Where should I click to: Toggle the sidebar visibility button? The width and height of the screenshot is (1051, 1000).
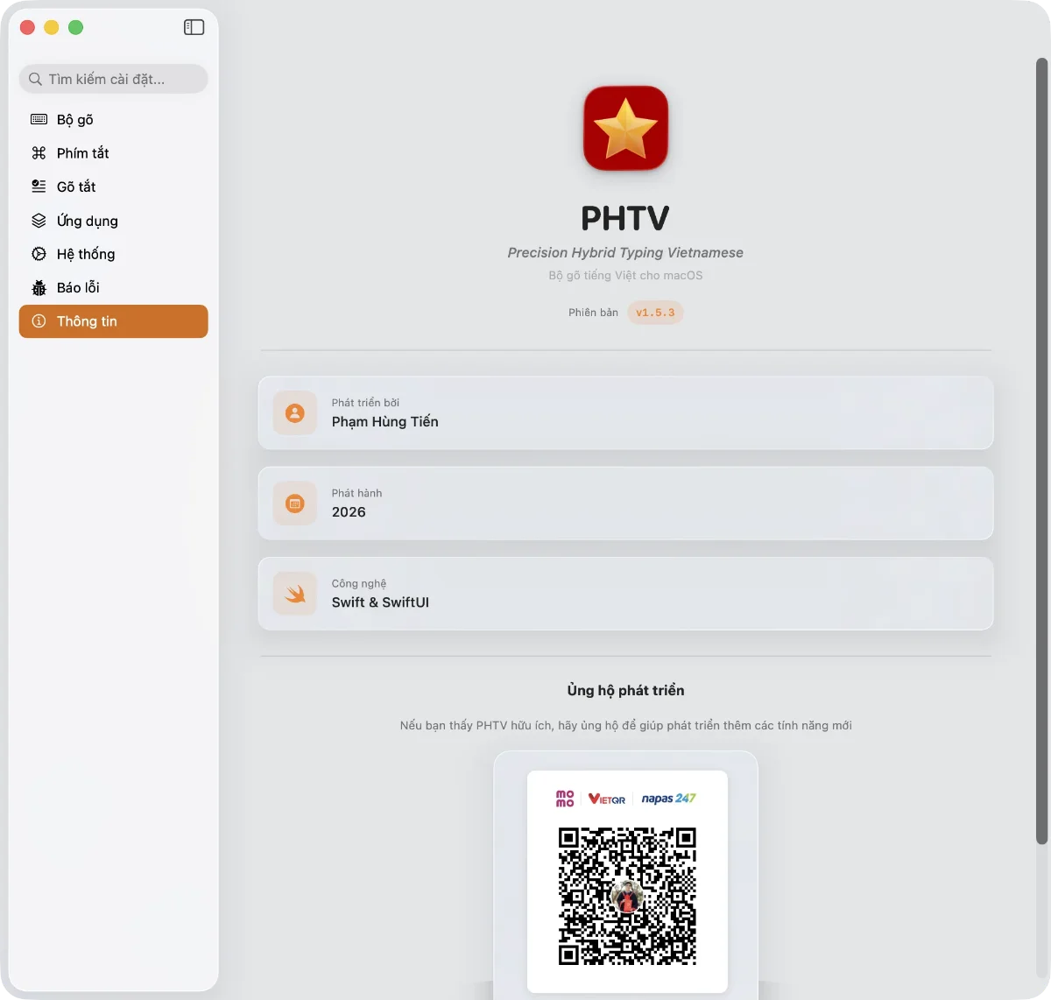click(194, 27)
